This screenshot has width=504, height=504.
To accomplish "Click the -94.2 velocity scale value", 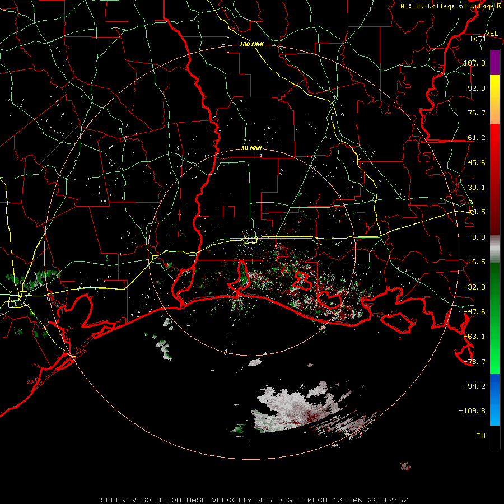I will click(474, 386).
